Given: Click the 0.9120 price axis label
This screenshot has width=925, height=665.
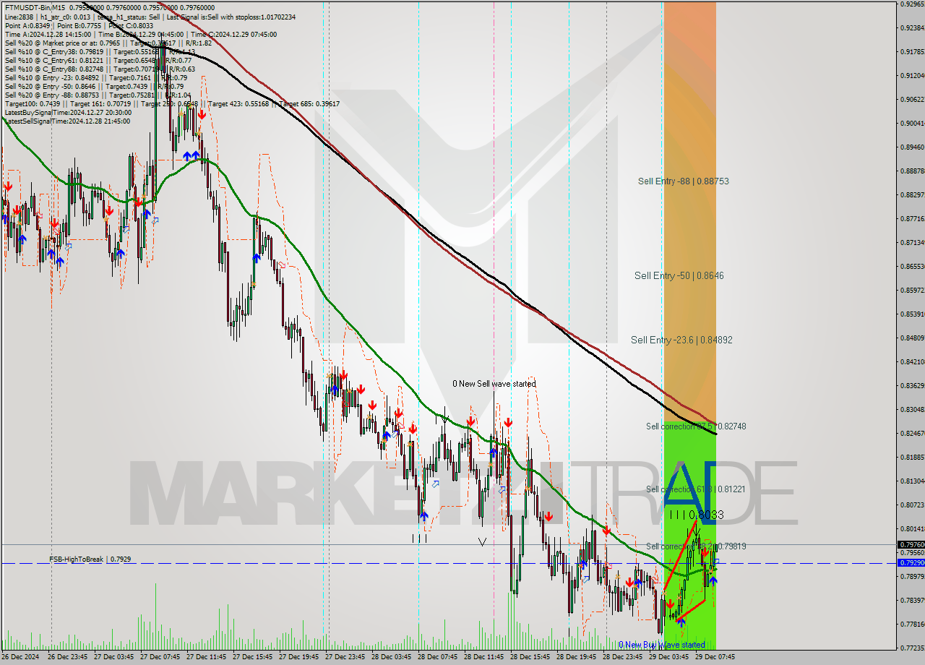Looking at the screenshot, I should pos(913,75).
